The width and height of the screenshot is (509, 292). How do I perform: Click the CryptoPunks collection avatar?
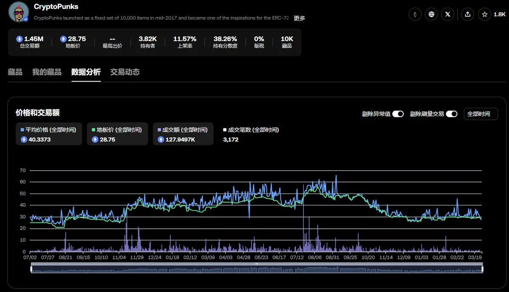[x=19, y=11]
